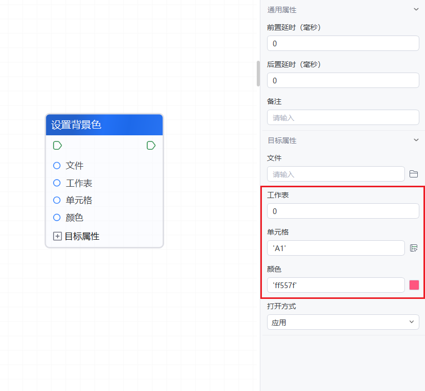Click the 后置延时 input field
425x391 pixels.
point(343,80)
